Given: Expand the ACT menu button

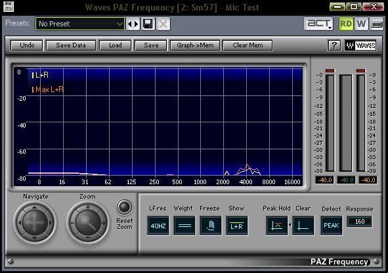Looking at the screenshot, I should click(318, 24).
